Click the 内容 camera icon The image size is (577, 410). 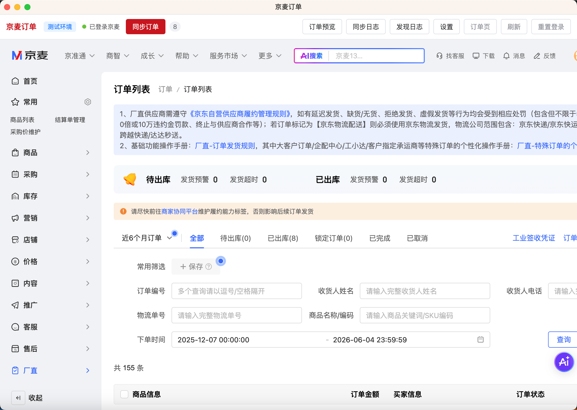15,283
